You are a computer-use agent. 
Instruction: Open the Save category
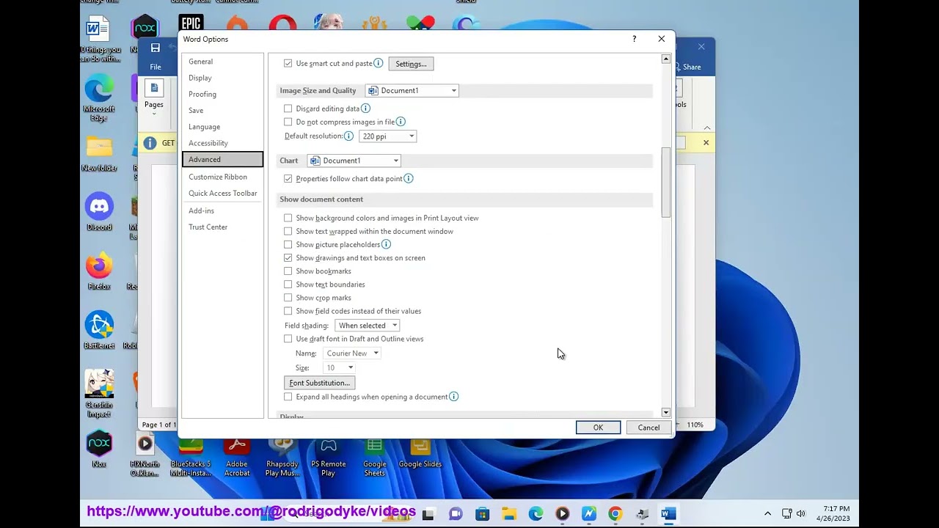(x=222, y=110)
